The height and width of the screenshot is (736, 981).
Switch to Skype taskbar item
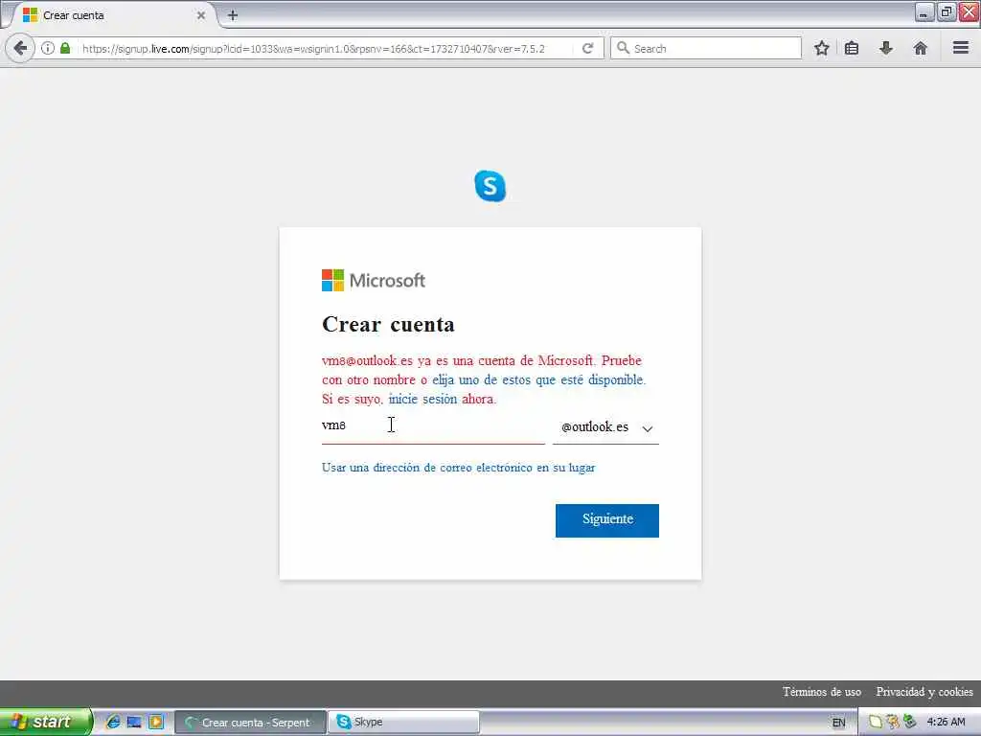point(403,723)
